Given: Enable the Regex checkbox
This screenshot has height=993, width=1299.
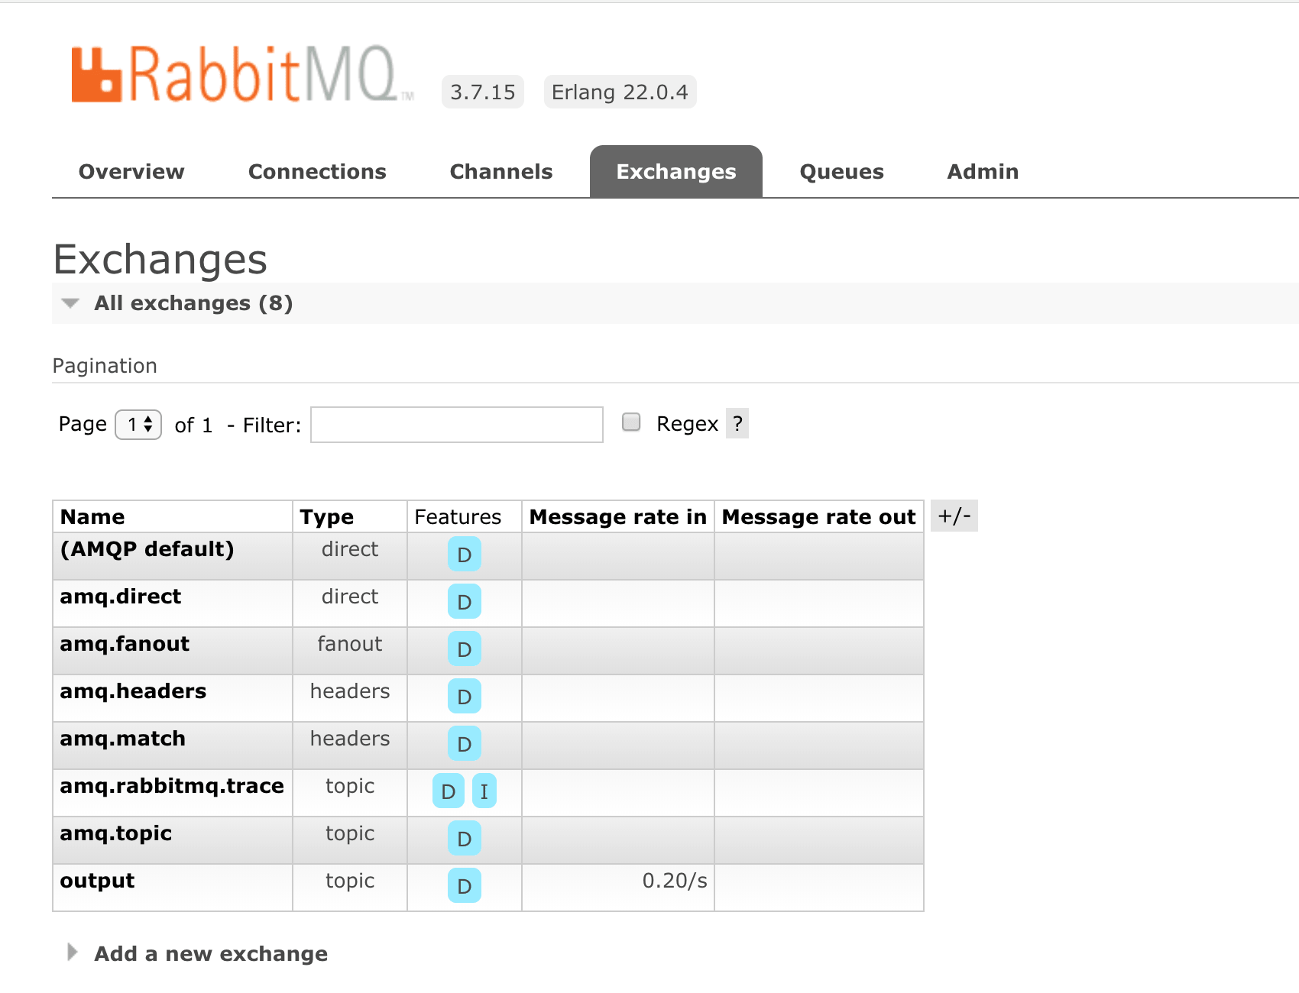Looking at the screenshot, I should point(631,422).
